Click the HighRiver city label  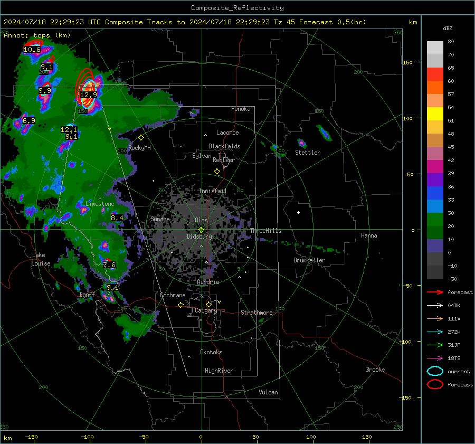pyautogui.click(x=219, y=371)
